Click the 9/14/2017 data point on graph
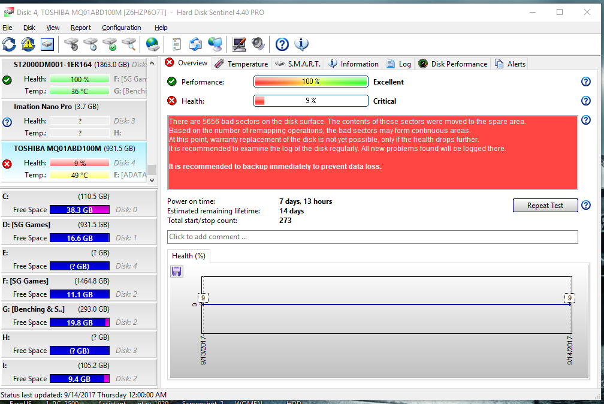Screen dimensions: 604x404 click(571, 304)
